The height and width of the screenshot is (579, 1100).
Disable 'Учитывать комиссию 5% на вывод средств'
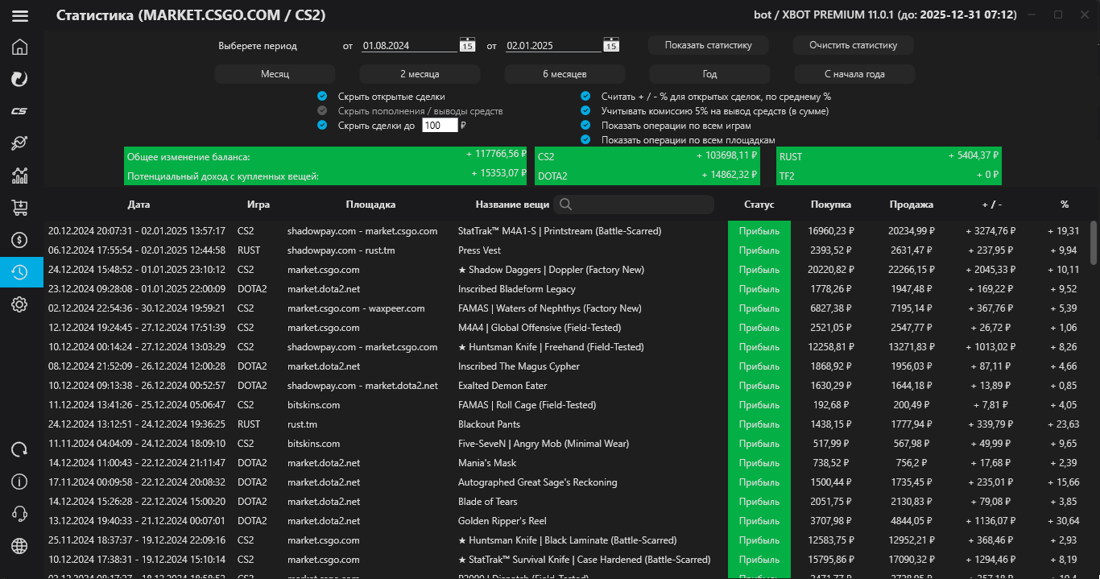pyautogui.click(x=585, y=111)
